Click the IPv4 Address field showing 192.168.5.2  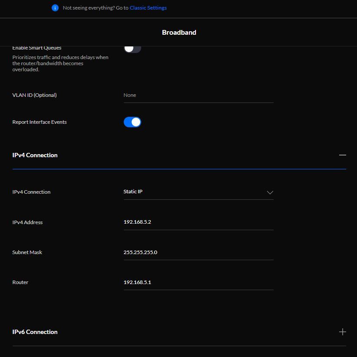pyautogui.click(x=198, y=222)
